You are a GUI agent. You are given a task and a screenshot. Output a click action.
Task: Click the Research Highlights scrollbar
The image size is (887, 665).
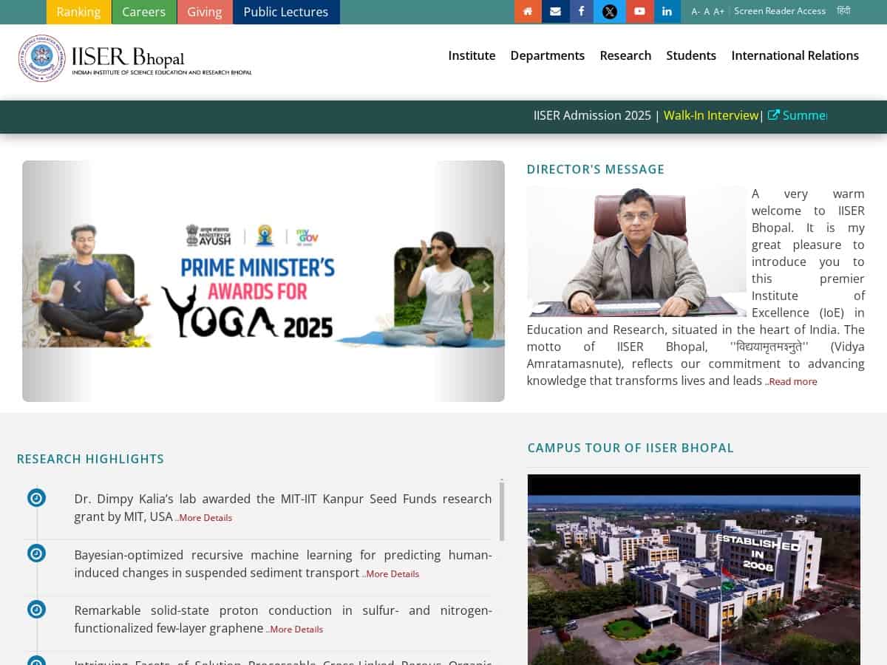[502, 511]
